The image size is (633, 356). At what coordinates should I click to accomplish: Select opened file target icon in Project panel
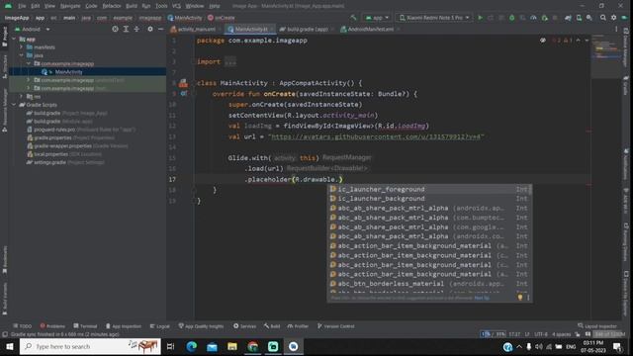[115, 29]
